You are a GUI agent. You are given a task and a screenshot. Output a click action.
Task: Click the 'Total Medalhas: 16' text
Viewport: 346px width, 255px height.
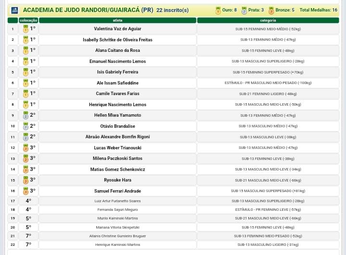[319, 10]
